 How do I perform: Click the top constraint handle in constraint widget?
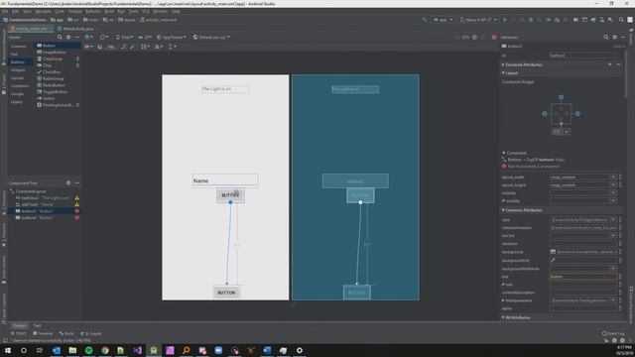click(x=561, y=97)
